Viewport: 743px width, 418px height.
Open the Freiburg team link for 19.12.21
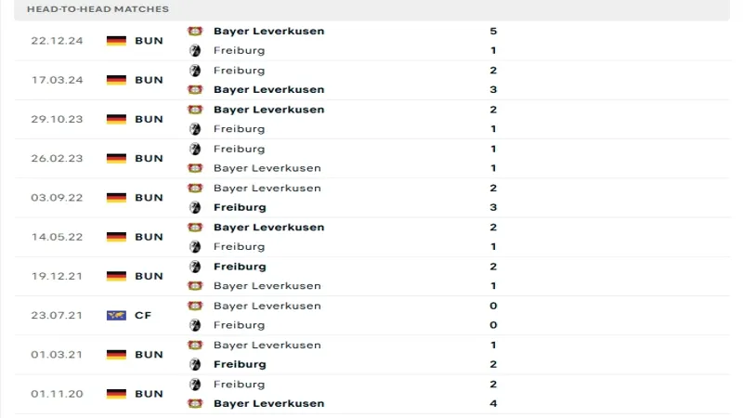click(x=239, y=267)
